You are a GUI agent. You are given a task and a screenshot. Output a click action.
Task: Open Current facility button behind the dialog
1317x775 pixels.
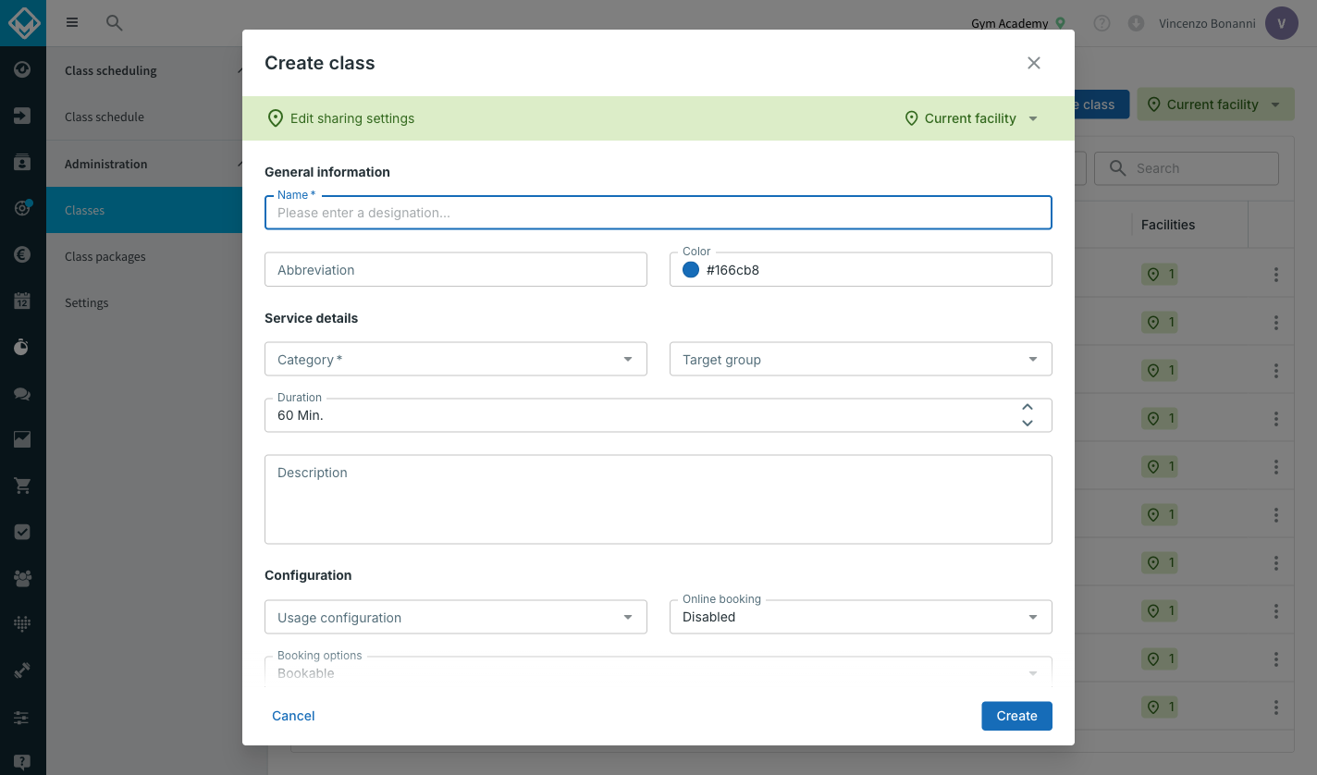1214,105
